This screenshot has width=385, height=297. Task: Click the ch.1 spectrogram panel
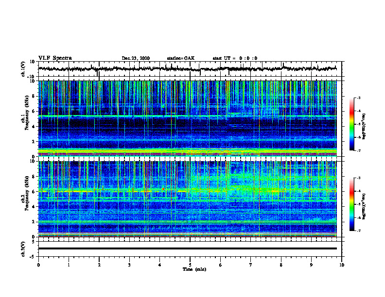[190, 118]
